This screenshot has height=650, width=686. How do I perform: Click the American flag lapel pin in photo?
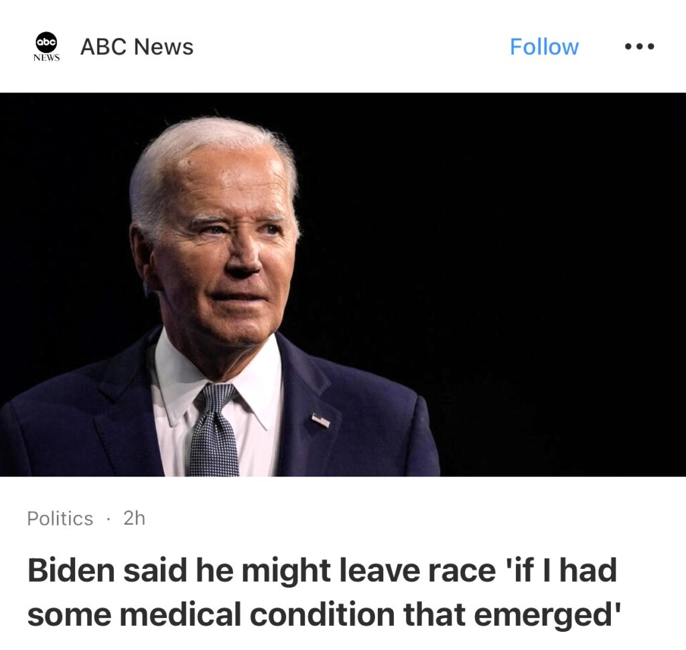pyautogui.click(x=321, y=420)
